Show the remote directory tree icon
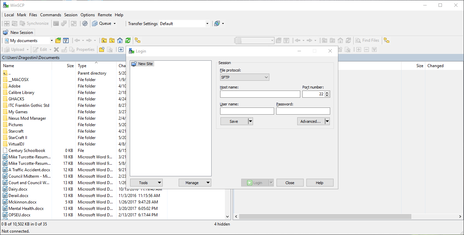Image resolution: width=464 pixels, height=235 pixels. point(387,40)
